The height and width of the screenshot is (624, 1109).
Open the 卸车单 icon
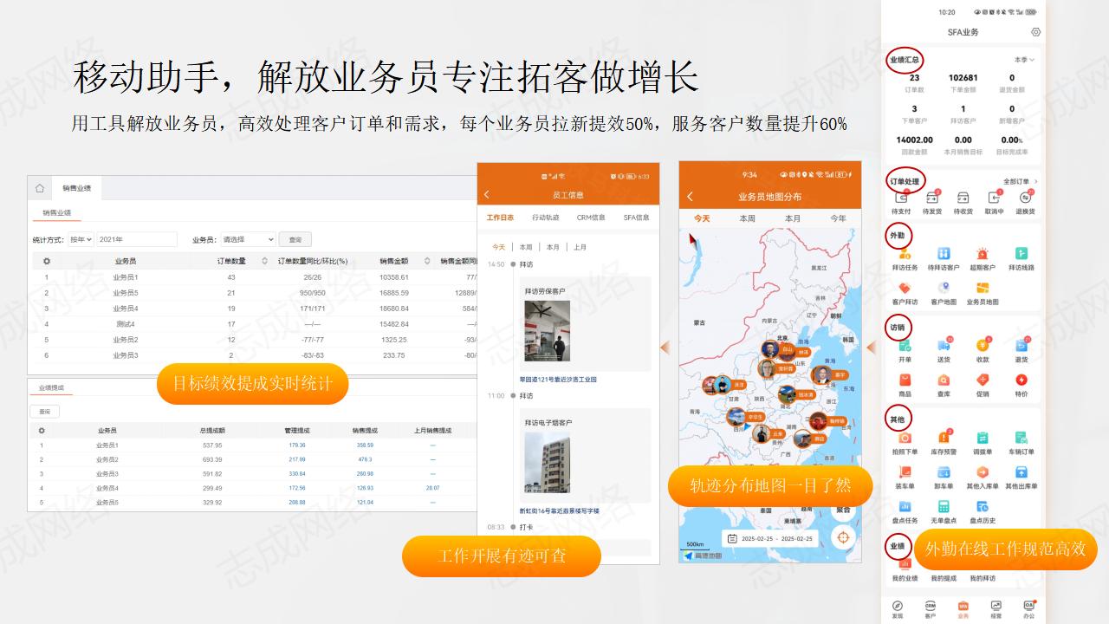click(944, 472)
